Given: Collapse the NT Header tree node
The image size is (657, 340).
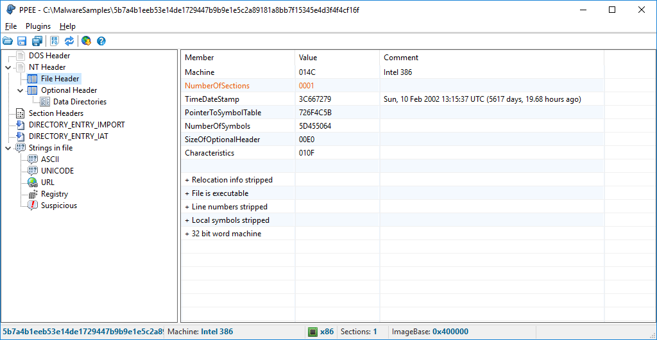Looking at the screenshot, I should [8, 67].
